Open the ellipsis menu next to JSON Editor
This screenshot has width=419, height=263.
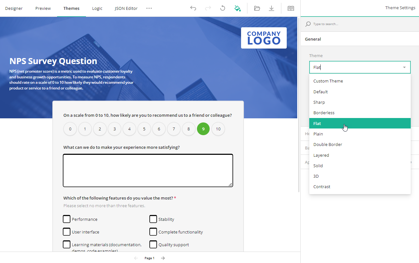click(x=149, y=8)
